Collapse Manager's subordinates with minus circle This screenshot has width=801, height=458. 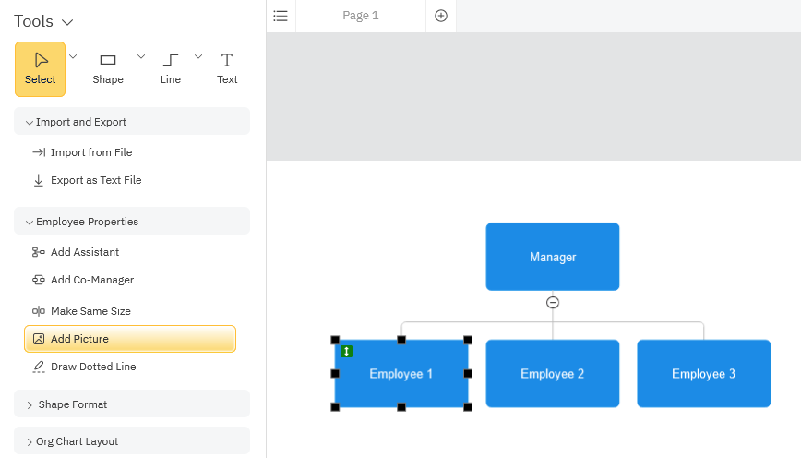pyautogui.click(x=553, y=302)
